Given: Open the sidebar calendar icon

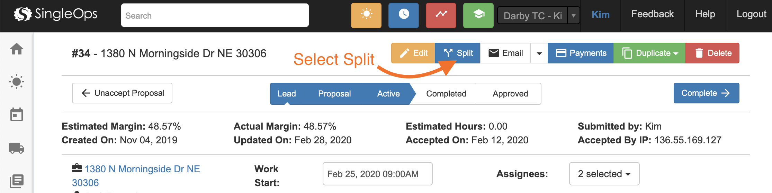Looking at the screenshot, I should (17, 115).
